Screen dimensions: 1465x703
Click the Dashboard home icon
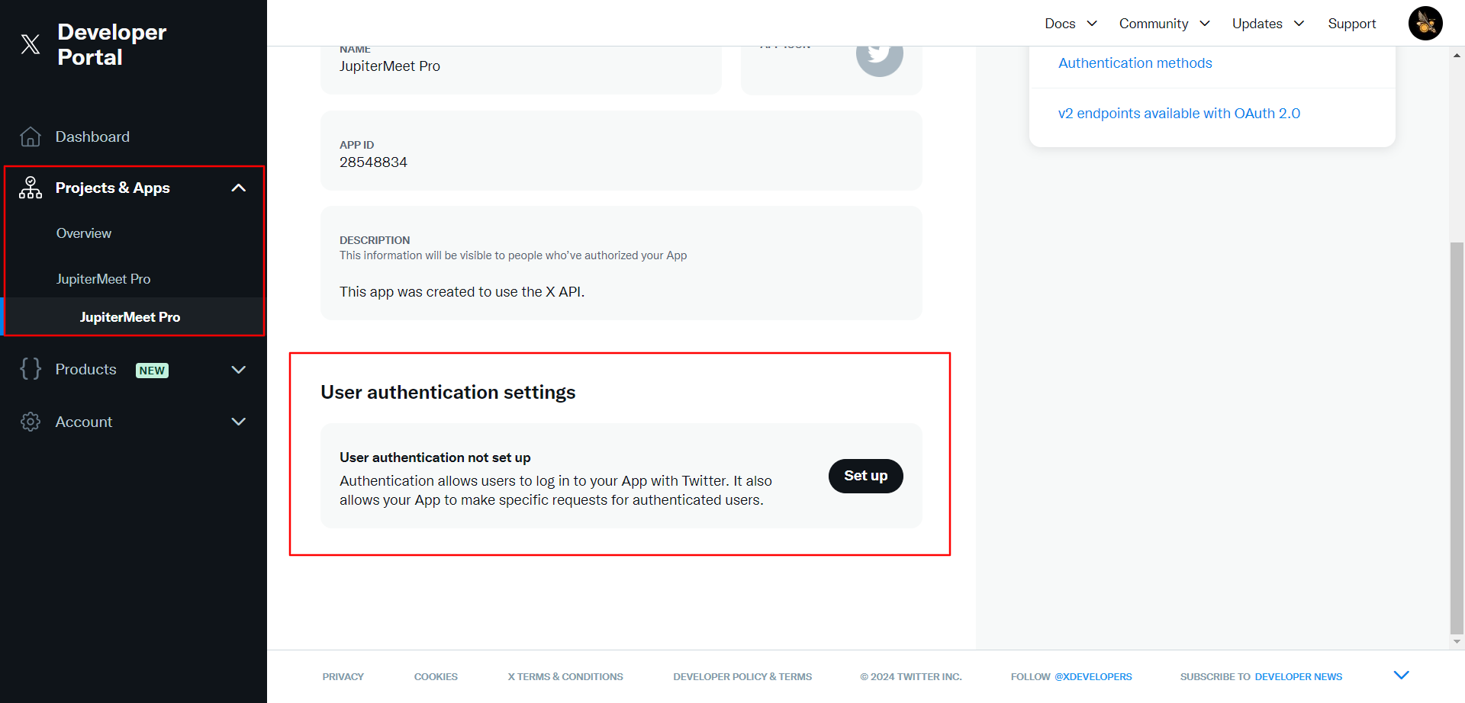click(31, 136)
